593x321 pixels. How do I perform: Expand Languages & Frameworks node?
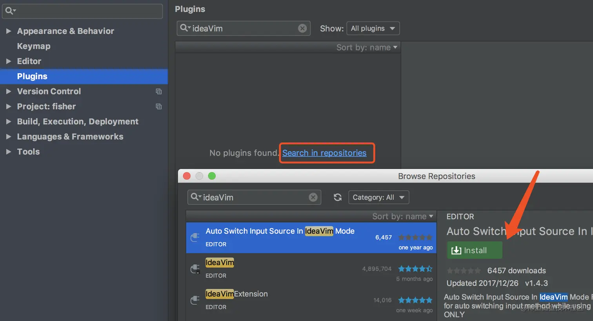pyautogui.click(x=8, y=136)
